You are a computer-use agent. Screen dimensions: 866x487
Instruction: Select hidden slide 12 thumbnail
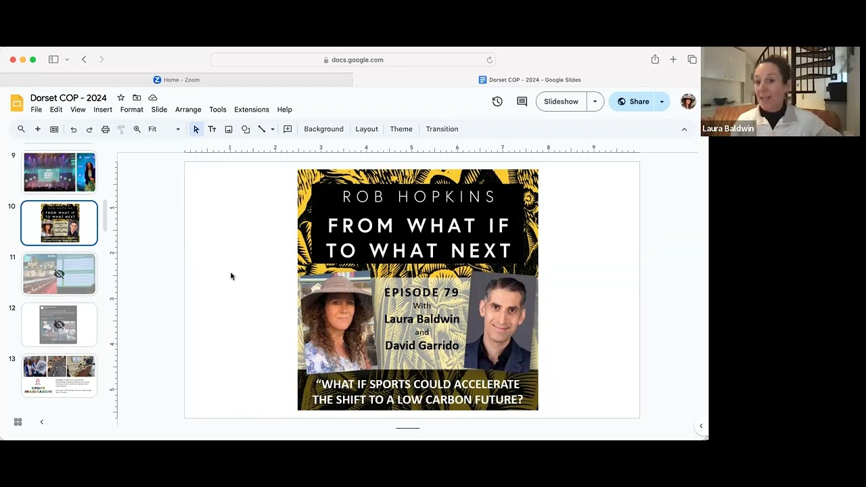pos(60,325)
